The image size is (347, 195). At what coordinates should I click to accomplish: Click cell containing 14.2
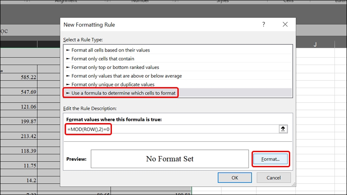[x=19, y=180]
